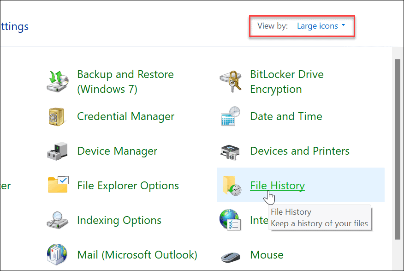
Task: Change view by selecting Large icons
Action: click(x=318, y=26)
